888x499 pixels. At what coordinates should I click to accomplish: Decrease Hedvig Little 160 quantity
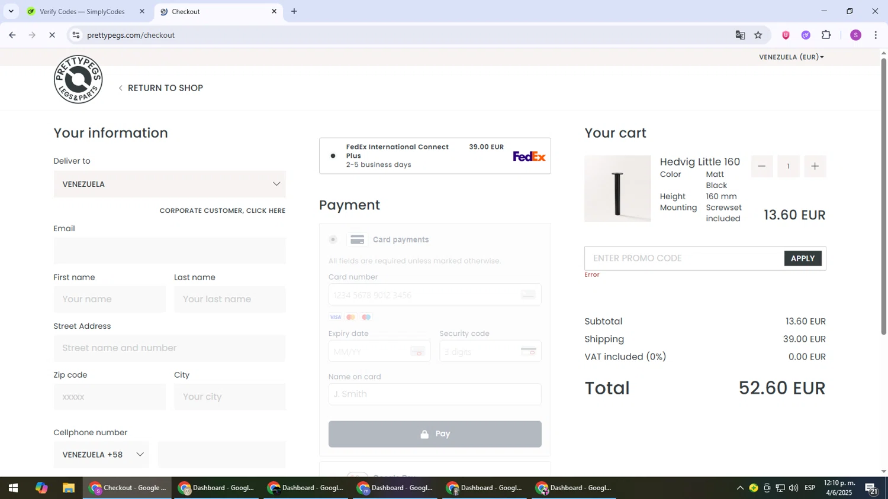click(762, 166)
